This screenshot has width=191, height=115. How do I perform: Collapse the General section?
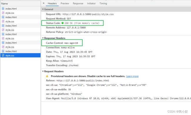tap(43, 9)
